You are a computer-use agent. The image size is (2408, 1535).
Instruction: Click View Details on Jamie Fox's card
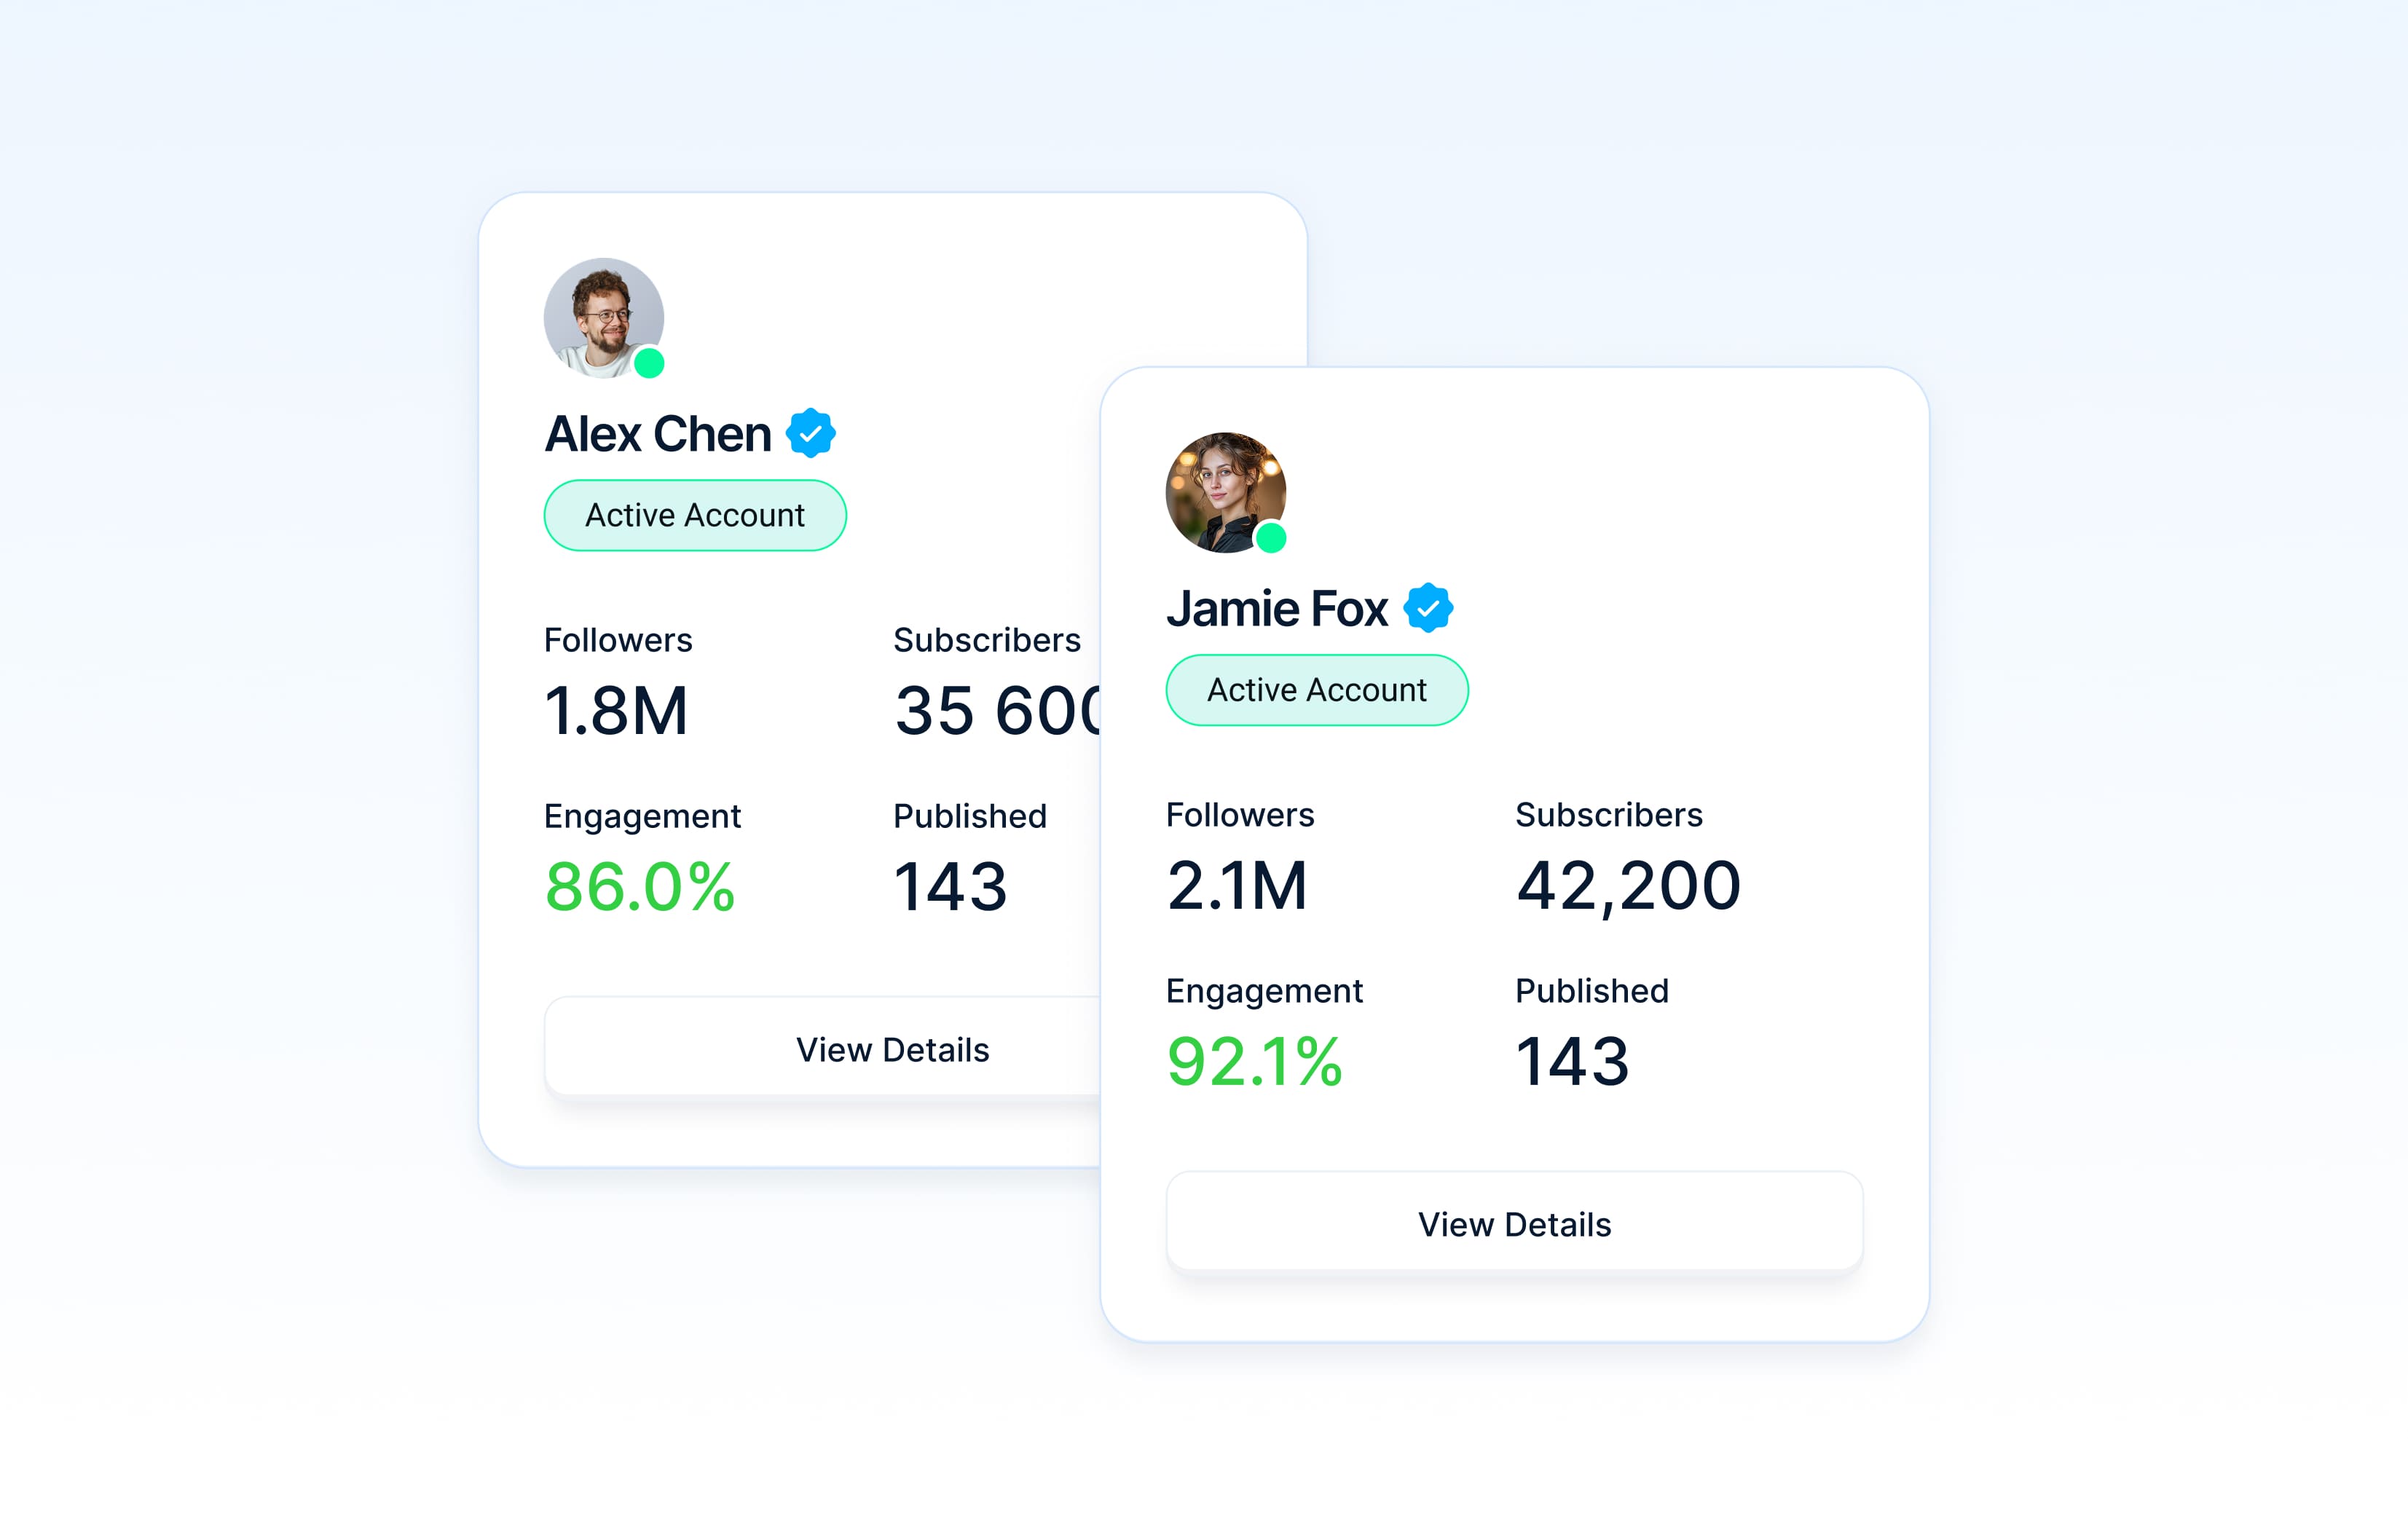[x=1513, y=1224]
